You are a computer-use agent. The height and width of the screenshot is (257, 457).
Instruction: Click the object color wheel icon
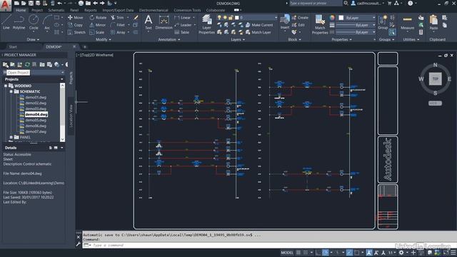332,18
